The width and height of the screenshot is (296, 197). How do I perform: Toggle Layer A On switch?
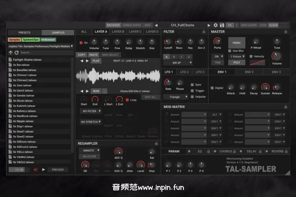click(x=81, y=43)
